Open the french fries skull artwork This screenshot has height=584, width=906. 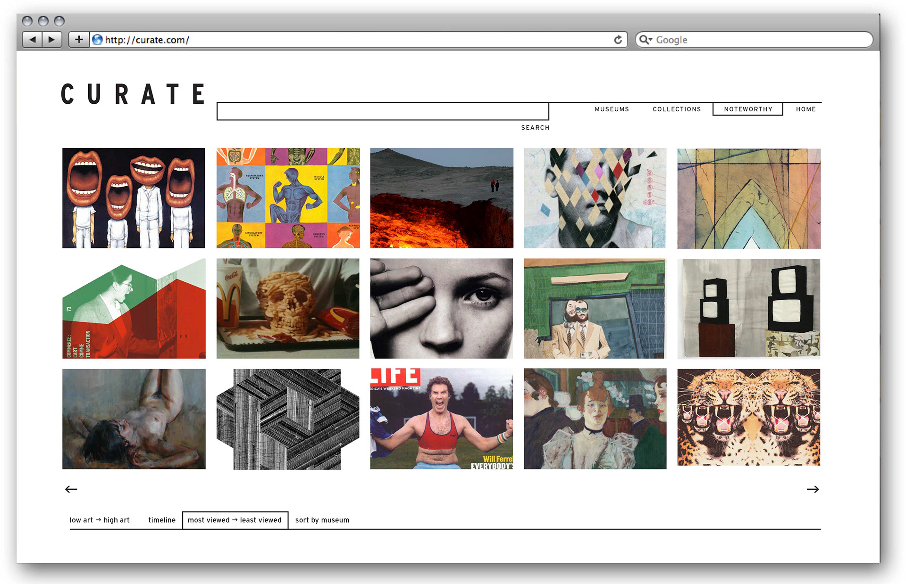coord(288,308)
